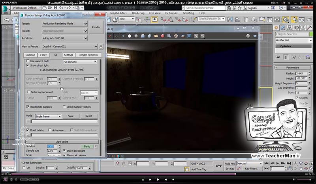
Task: Click the KMPlayer play button
Action: 158,179
